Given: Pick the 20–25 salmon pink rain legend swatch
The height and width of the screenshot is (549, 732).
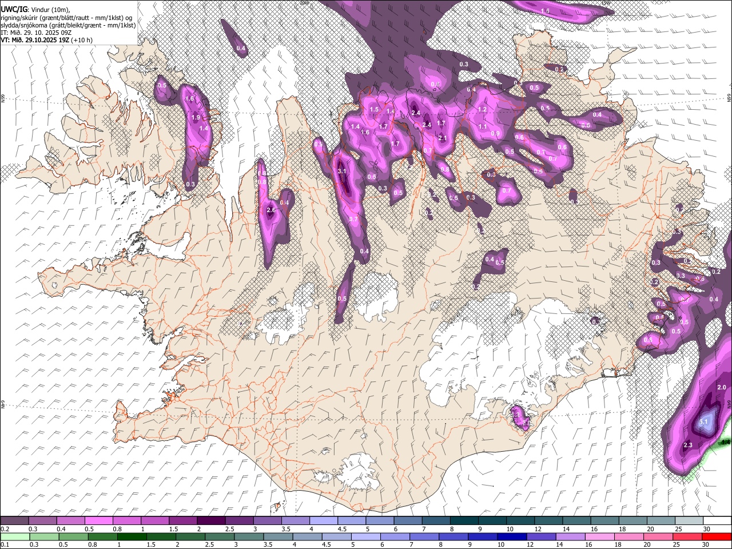Looking at the screenshot, I should point(658,537).
